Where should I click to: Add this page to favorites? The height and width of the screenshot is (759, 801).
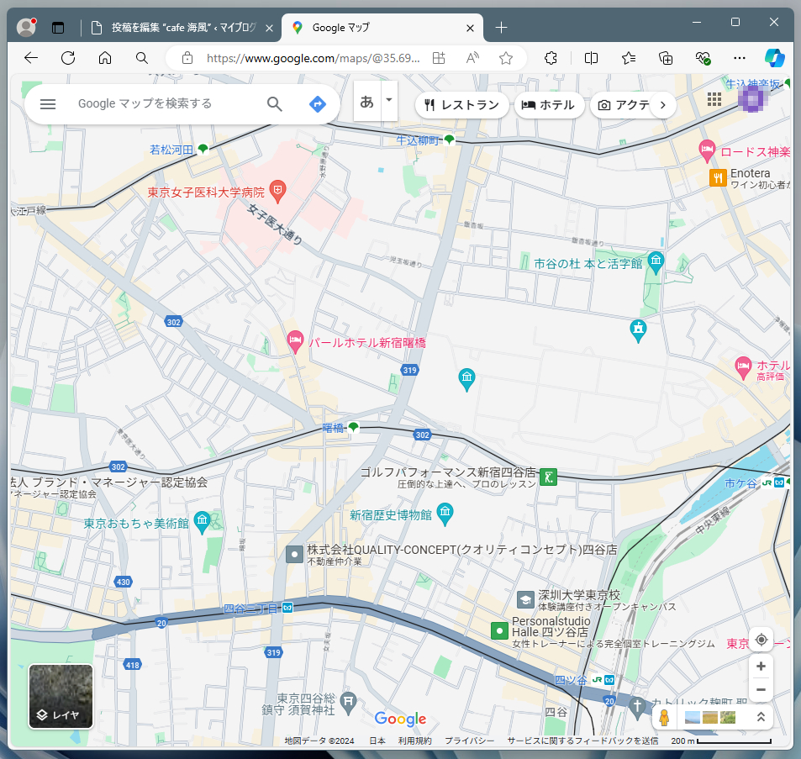506,58
